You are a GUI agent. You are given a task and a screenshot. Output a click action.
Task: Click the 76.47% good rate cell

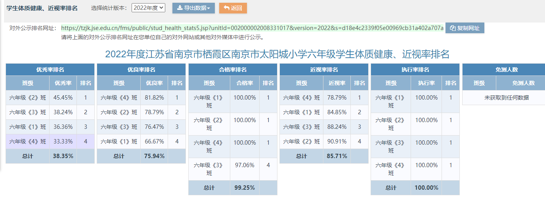[x=154, y=127]
